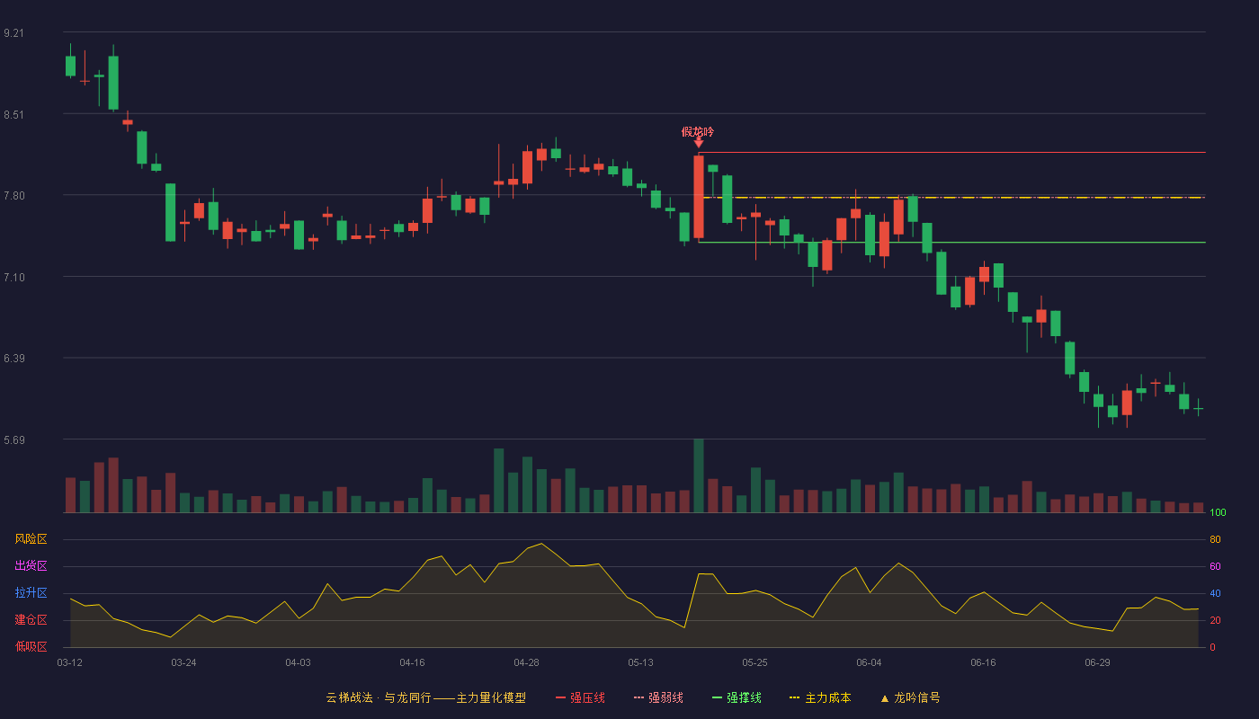The height and width of the screenshot is (719, 1259).
Task: Click the 04-16 date label
Action: (412, 662)
